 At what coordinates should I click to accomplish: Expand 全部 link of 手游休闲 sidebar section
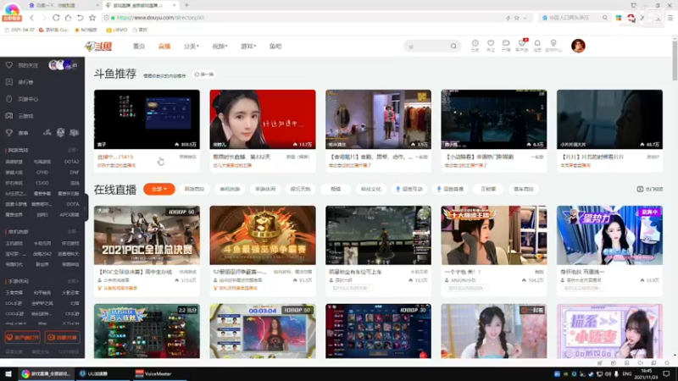point(73,281)
